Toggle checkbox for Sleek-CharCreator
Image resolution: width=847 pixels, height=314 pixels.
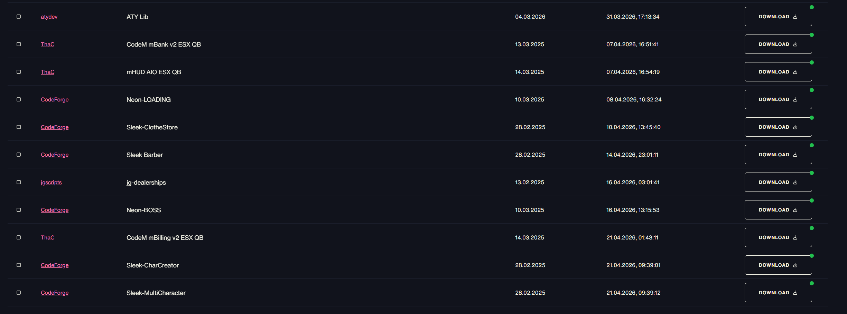[19, 265]
